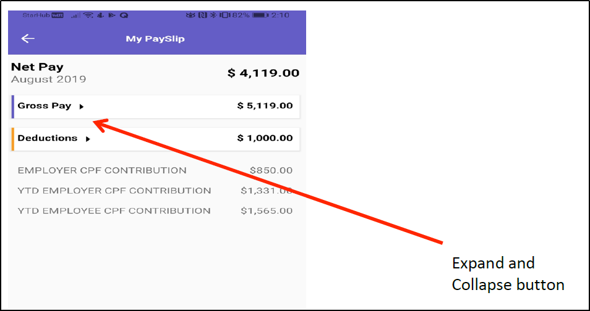Click the Net Pay $ 4,119.00 amount
The image size is (590, 311).
(x=263, y=73)
